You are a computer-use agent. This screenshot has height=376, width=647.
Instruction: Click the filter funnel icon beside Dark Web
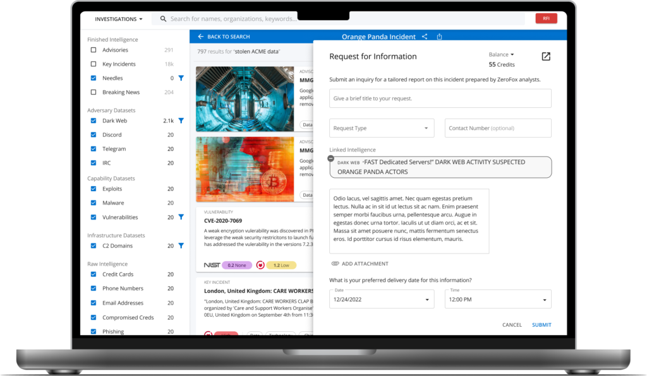[181, 120]
